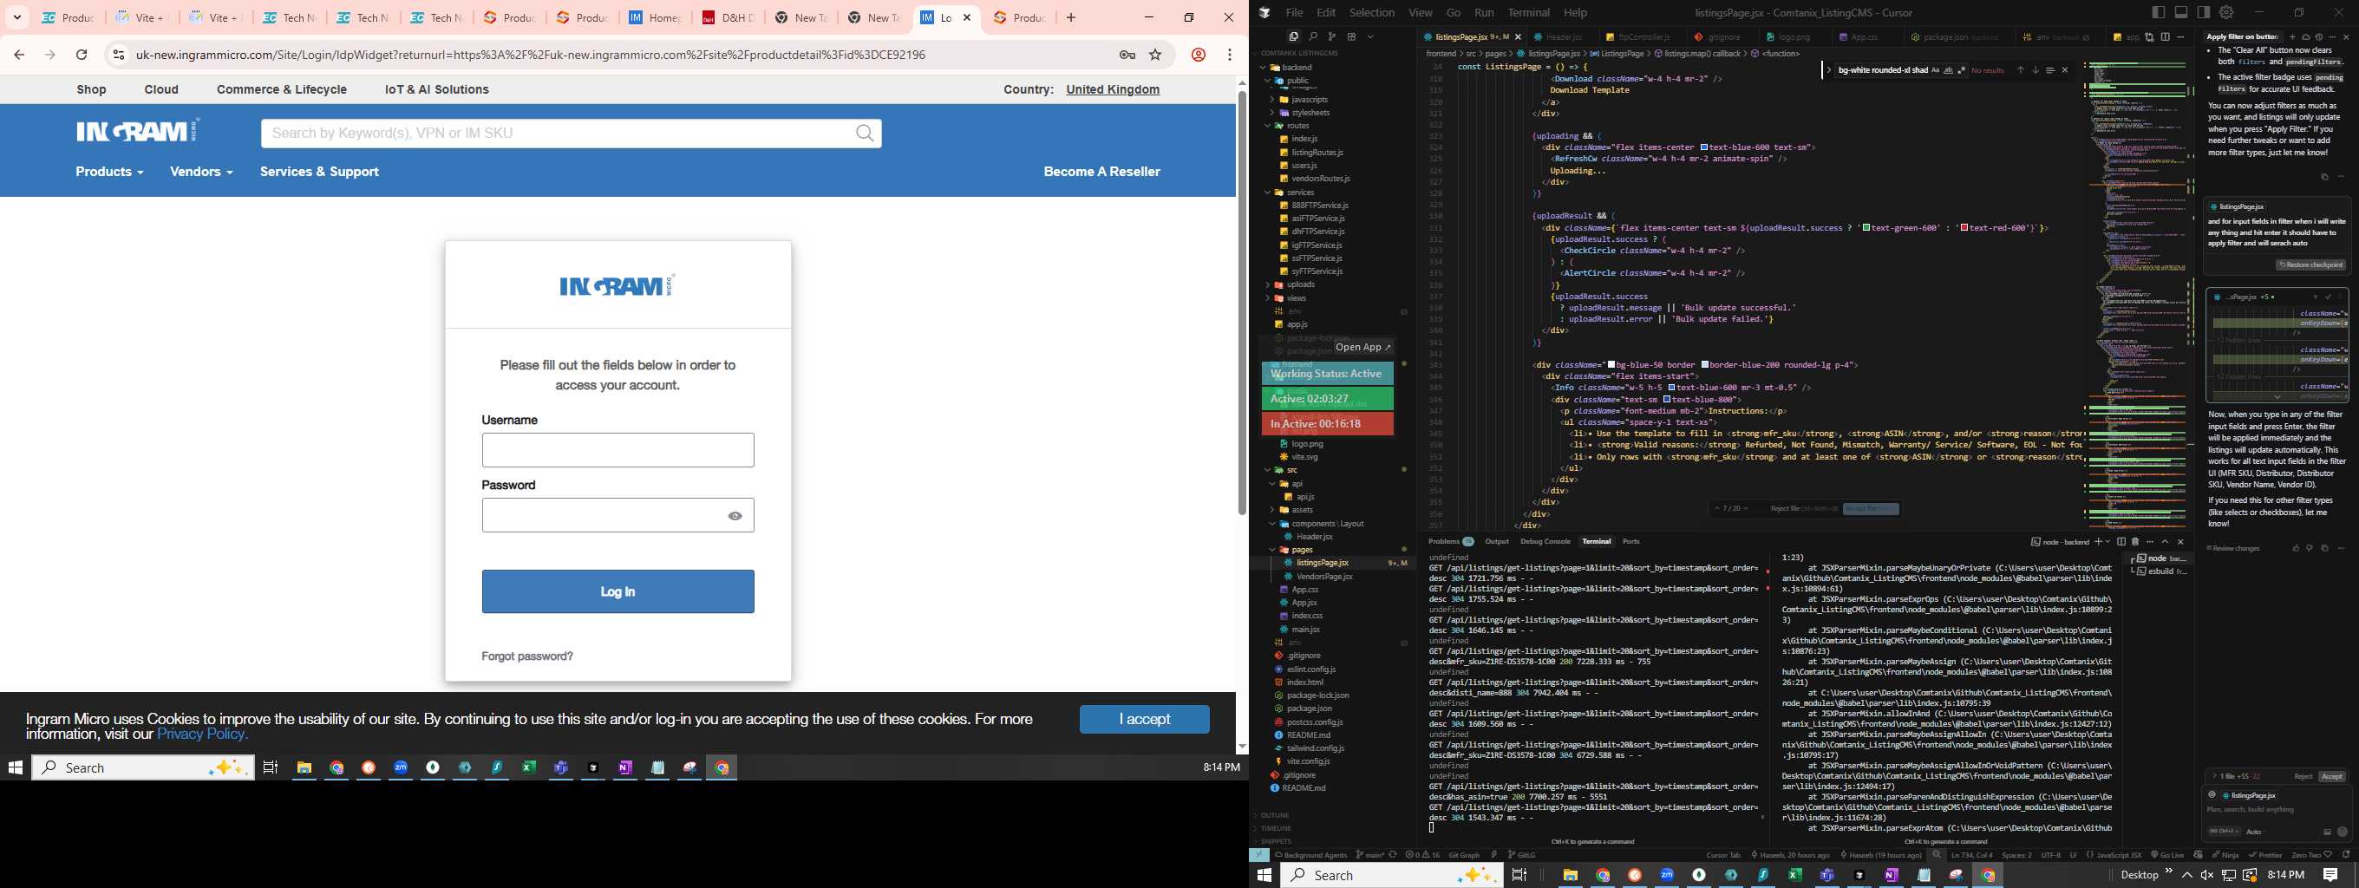Screen dimensions: 2359x888
Task: Open Chrome profile avatar icon
Action: (1198, 55)
